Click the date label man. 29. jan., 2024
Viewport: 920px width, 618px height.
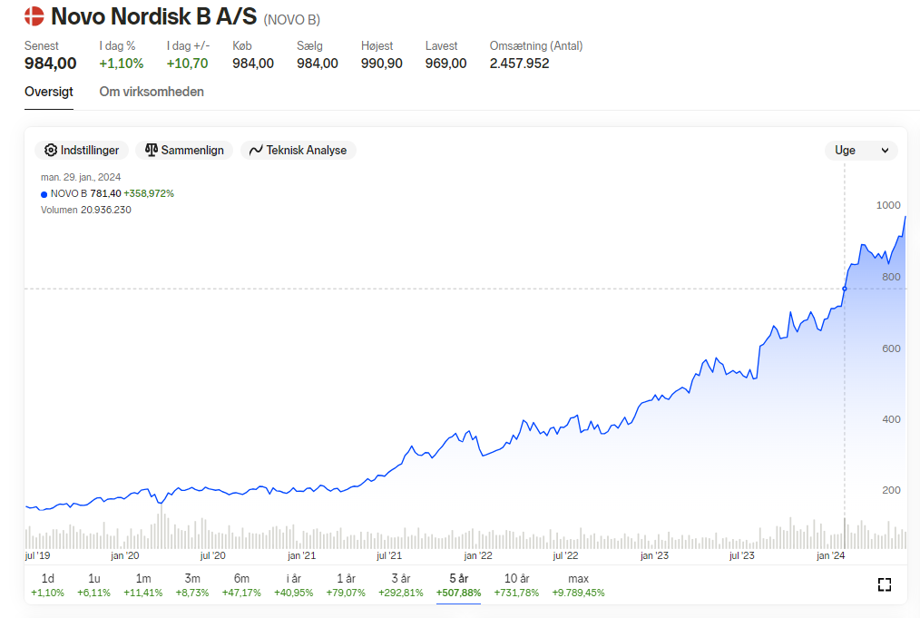(x=81, y=177)
